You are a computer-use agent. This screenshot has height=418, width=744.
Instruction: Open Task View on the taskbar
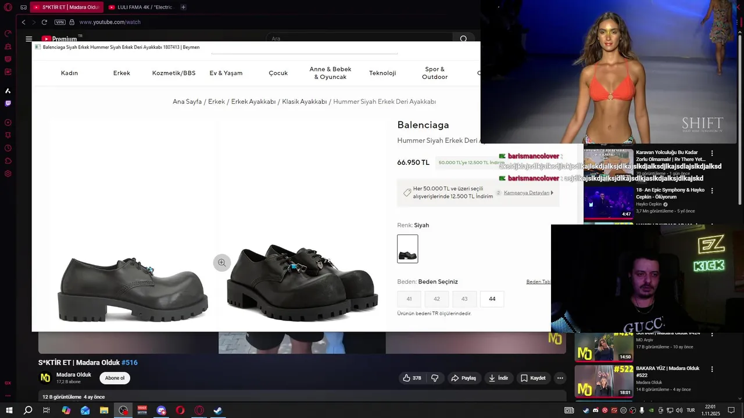point(46,410)
